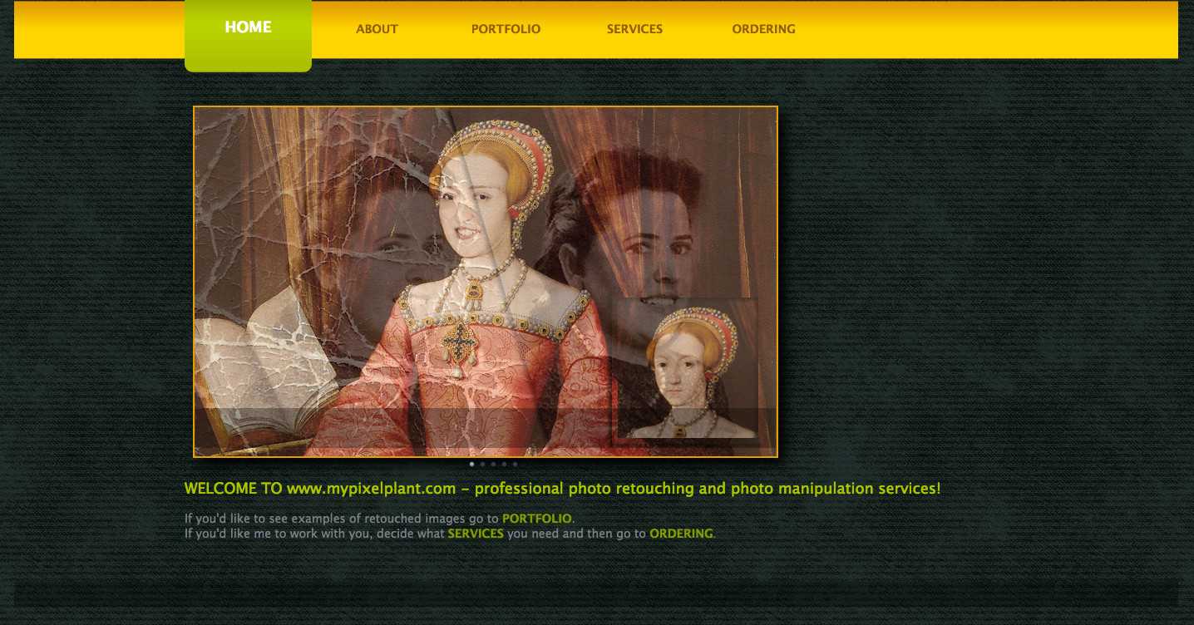The height and width of the screenshot is (625, 1194).
Task: Select the third slideshow dot
Action: coord(493,464)
